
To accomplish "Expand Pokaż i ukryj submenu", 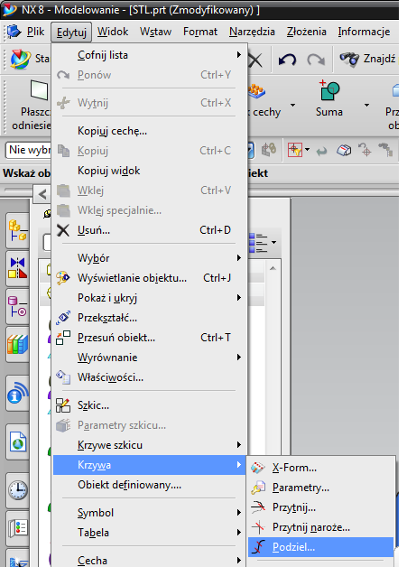I will click(150, 298).
